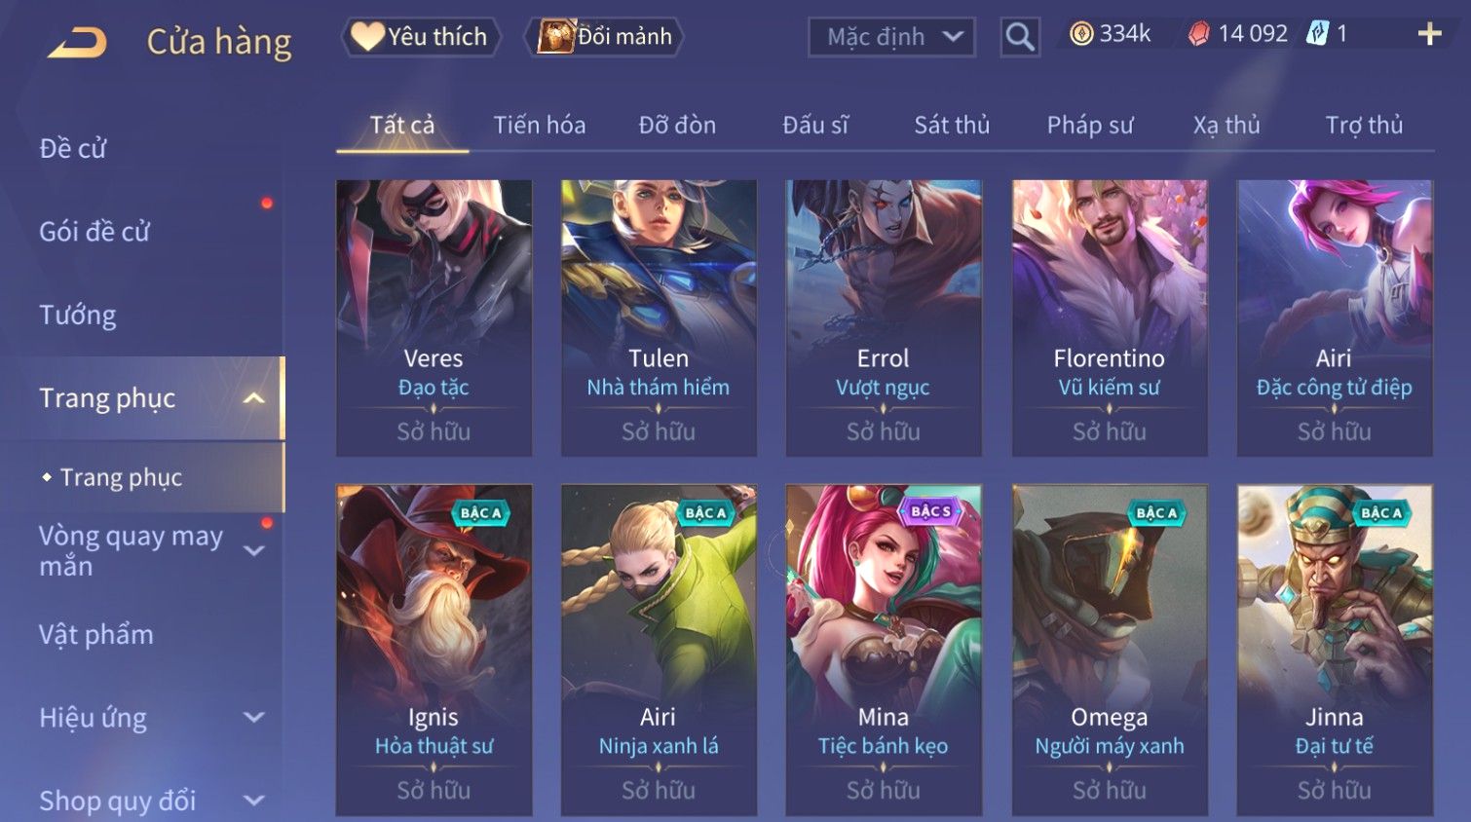The width and height of the screenshot is (1471, 822).
Task: Click the golden back arrow icon
Action: click(x=77, y=43)
